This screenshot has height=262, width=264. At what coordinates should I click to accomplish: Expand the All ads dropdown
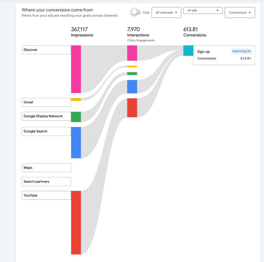(203, 10)
